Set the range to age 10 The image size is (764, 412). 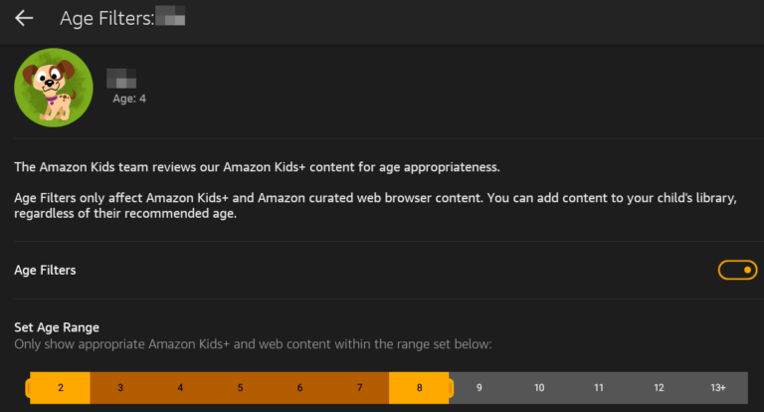pyautogui.click(x=538, y=387)
